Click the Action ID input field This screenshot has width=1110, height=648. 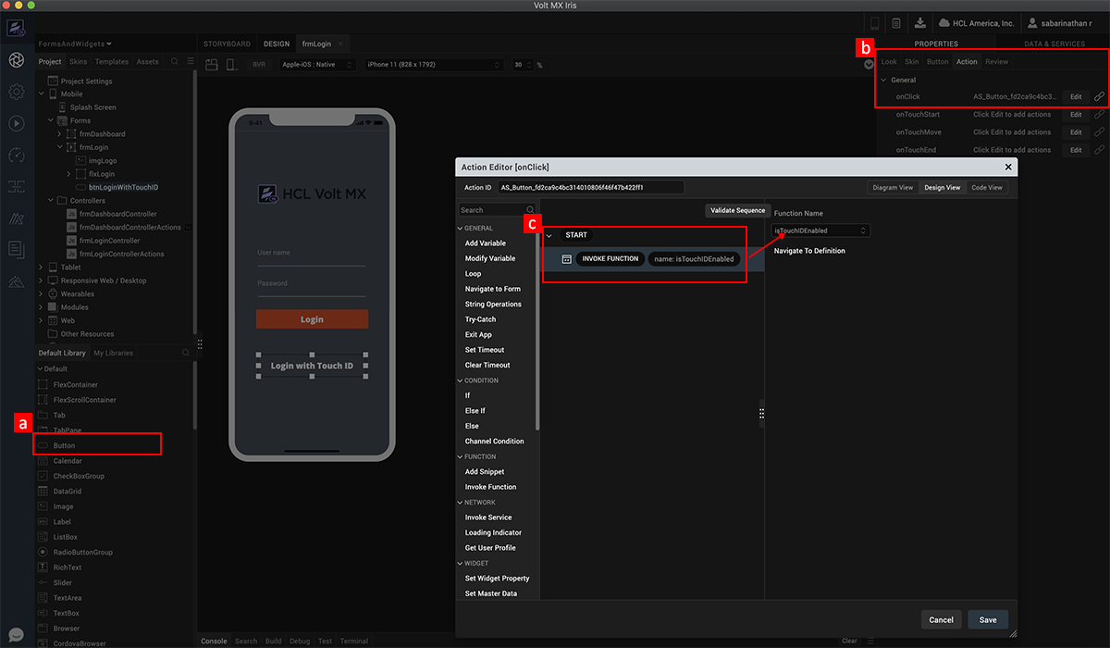(x=590, y=187)
